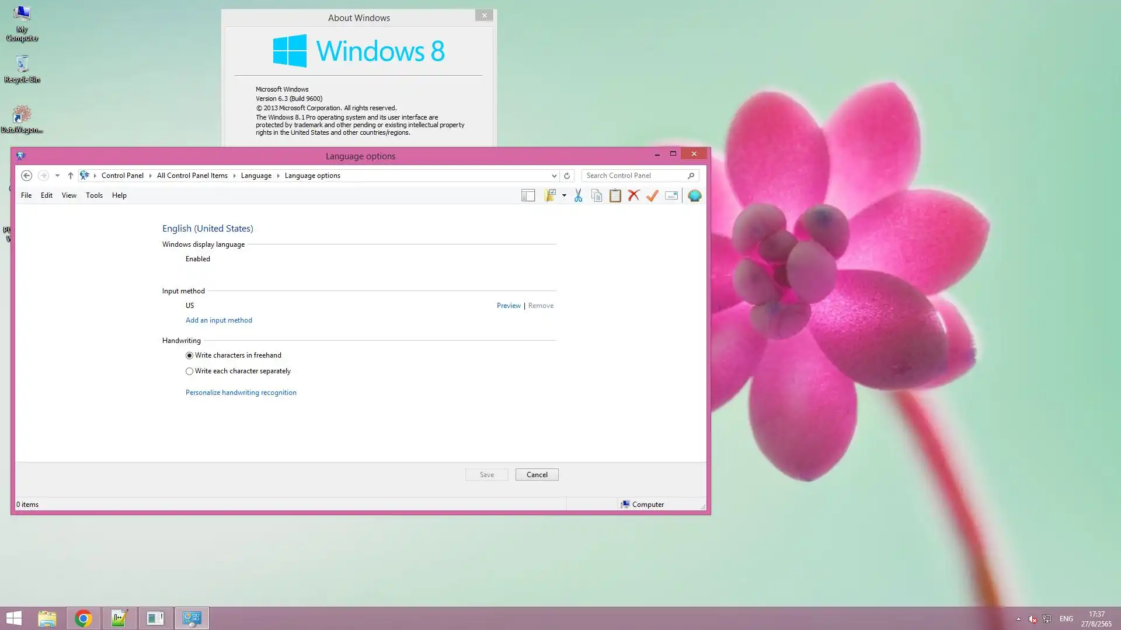Click the orange checkmark Properties icon

pyautogui.click(x=652, y=195)
